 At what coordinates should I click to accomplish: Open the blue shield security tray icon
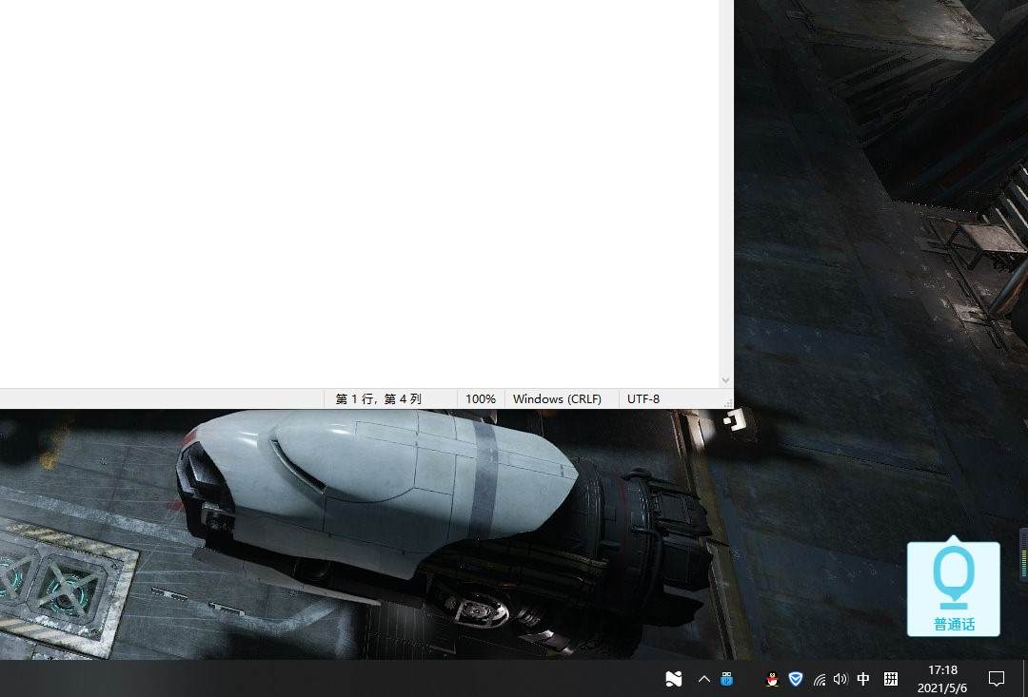(795, 679)
